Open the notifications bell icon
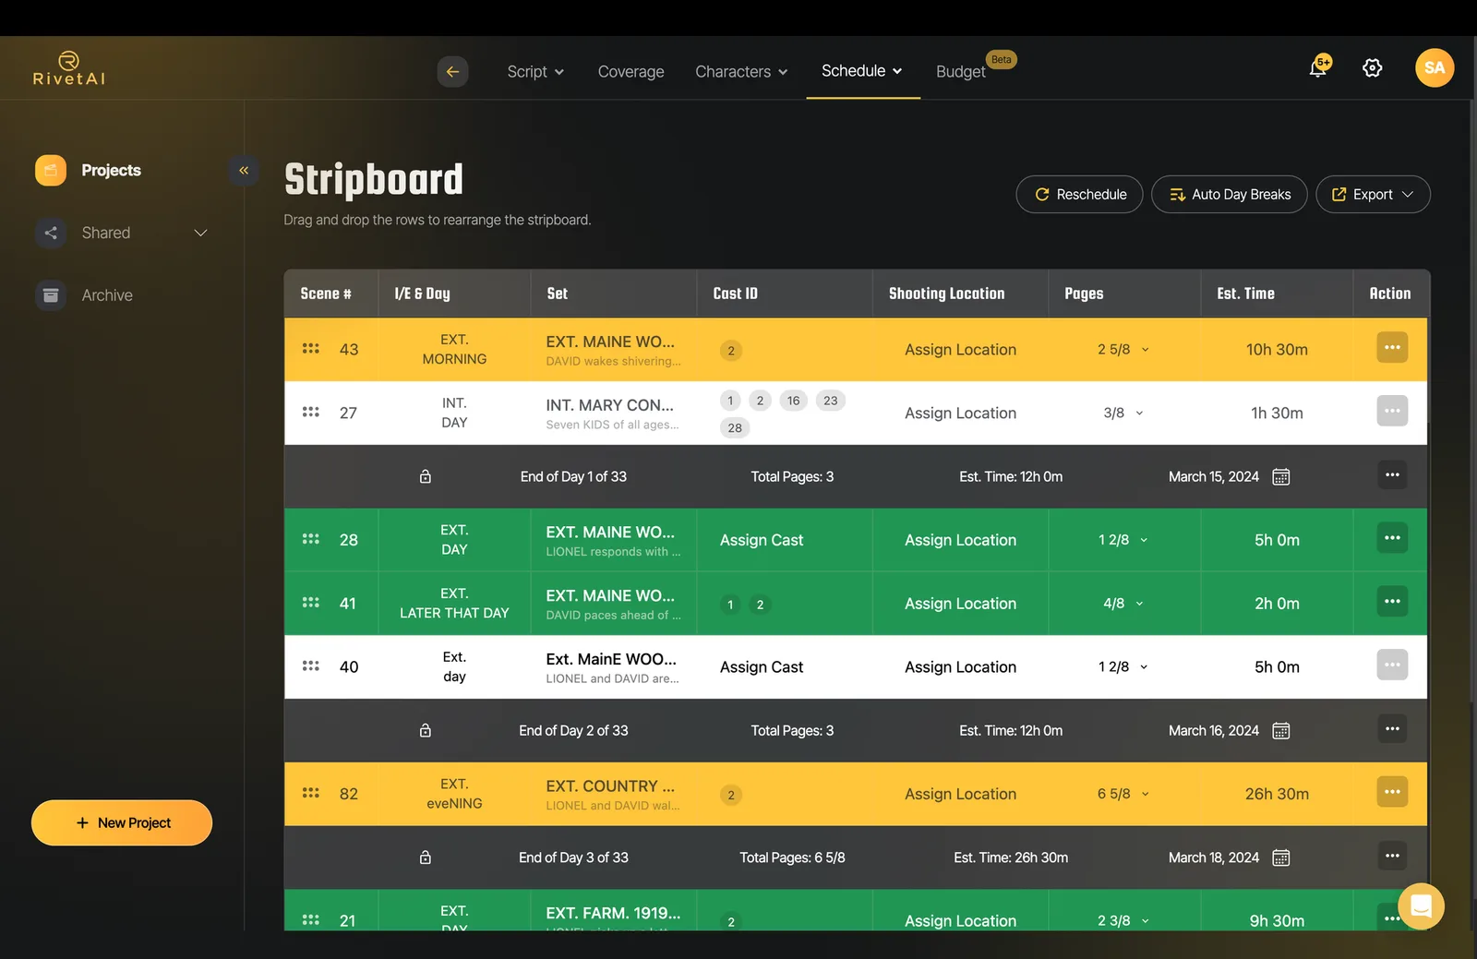1477x959 pixels. pos(1318,67)
